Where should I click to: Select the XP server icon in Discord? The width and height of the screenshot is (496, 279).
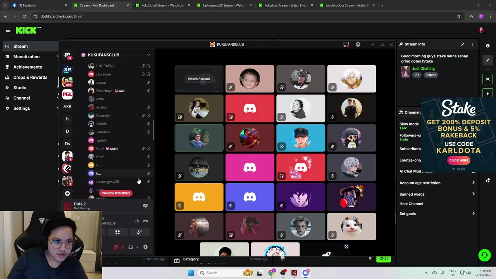click(67, 70)
